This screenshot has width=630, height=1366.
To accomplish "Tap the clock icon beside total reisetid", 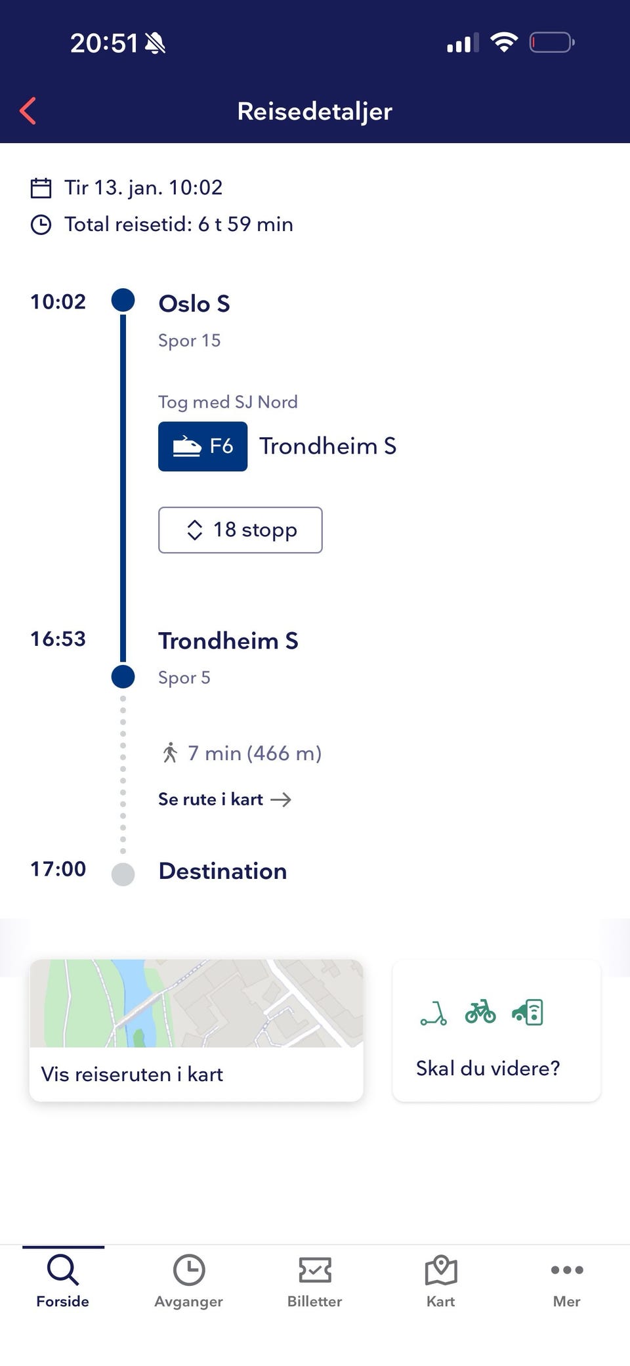I will point(41,225).
